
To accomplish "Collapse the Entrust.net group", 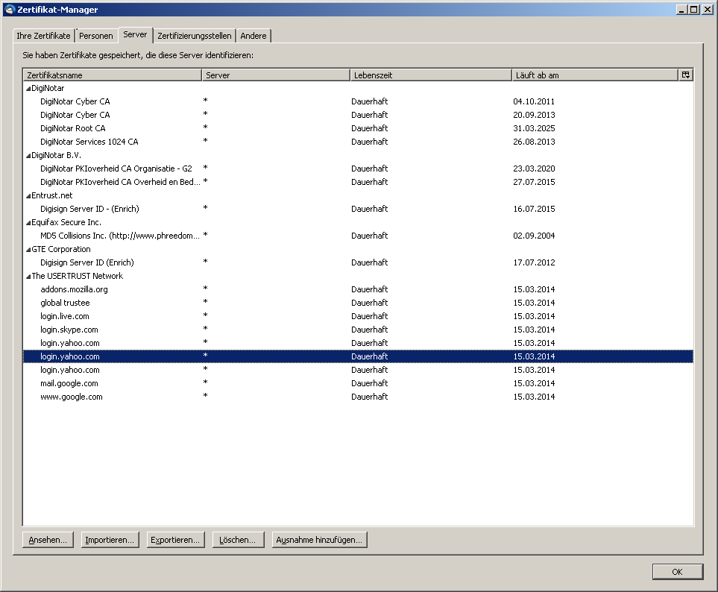I will [28, 196].
